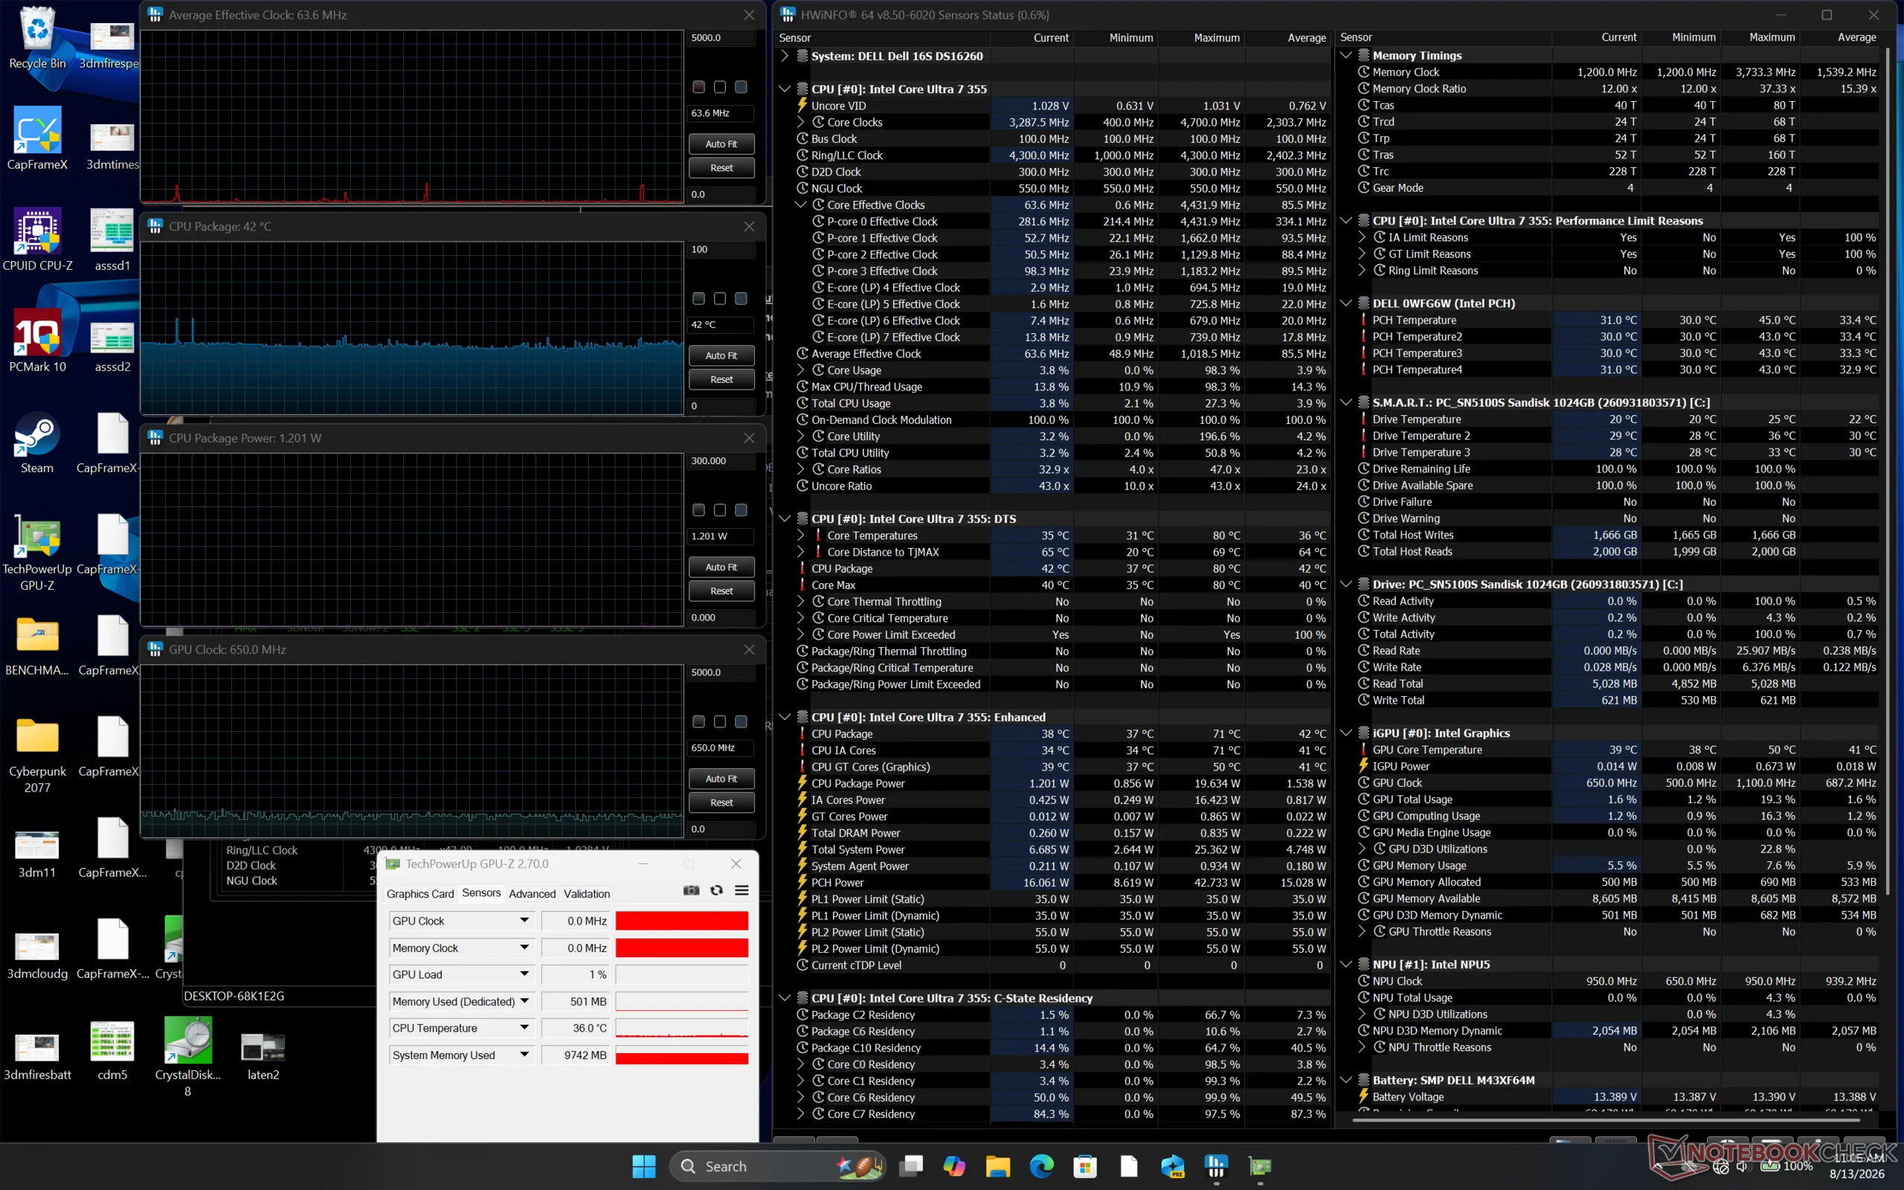This screenshot has height=1190, width=1904.
Task: Click the Windows taskbar Search box
Action: [x=778, y=1165]
